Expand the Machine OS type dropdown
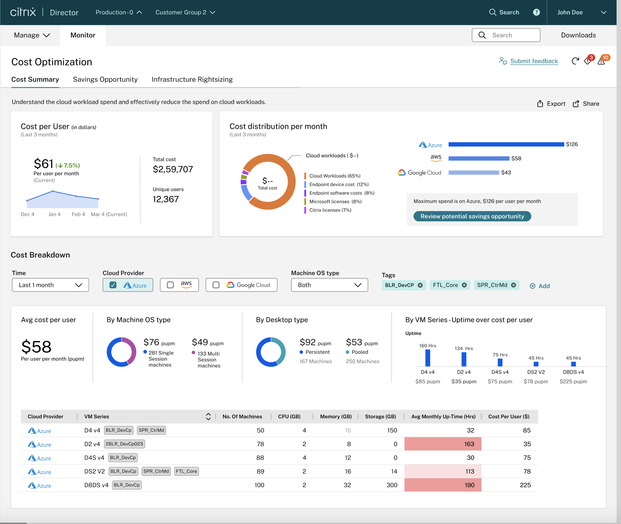The height and width of the screenshot is (524, 621). (x=329, y=285)
